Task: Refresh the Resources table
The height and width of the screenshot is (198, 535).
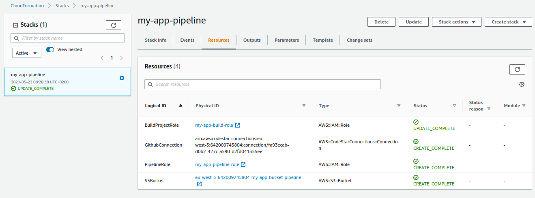Action: point(517,69)
